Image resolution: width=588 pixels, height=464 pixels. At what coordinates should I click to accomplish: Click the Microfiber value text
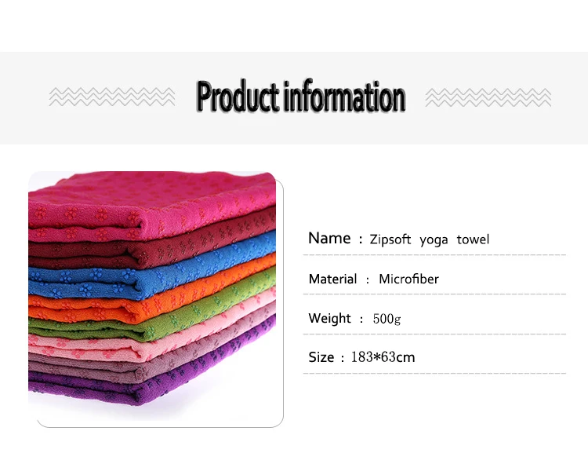[x=408, y=279]
